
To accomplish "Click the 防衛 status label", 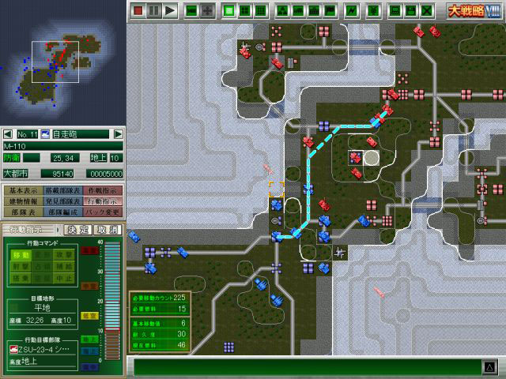I will [11, 158].
